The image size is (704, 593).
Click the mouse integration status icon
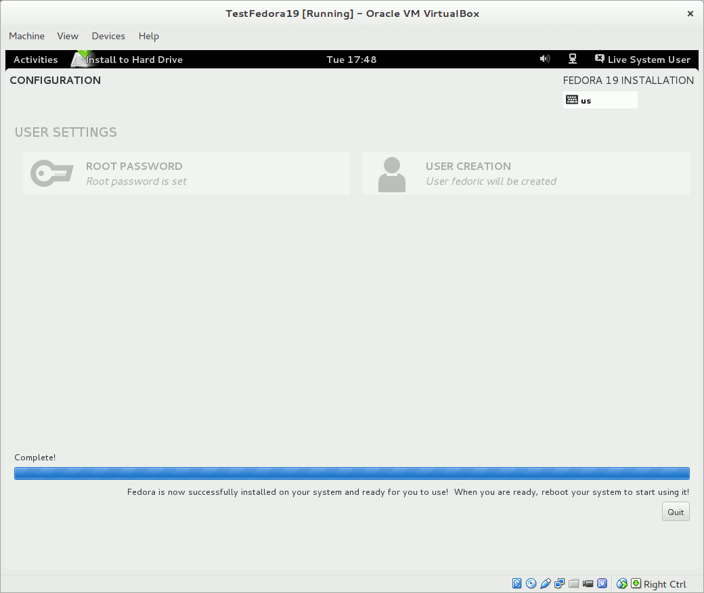point(622,584)
